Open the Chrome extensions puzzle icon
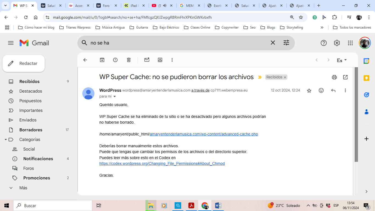The height and width of the screenshot is (211, 375). tap(334, 17)
